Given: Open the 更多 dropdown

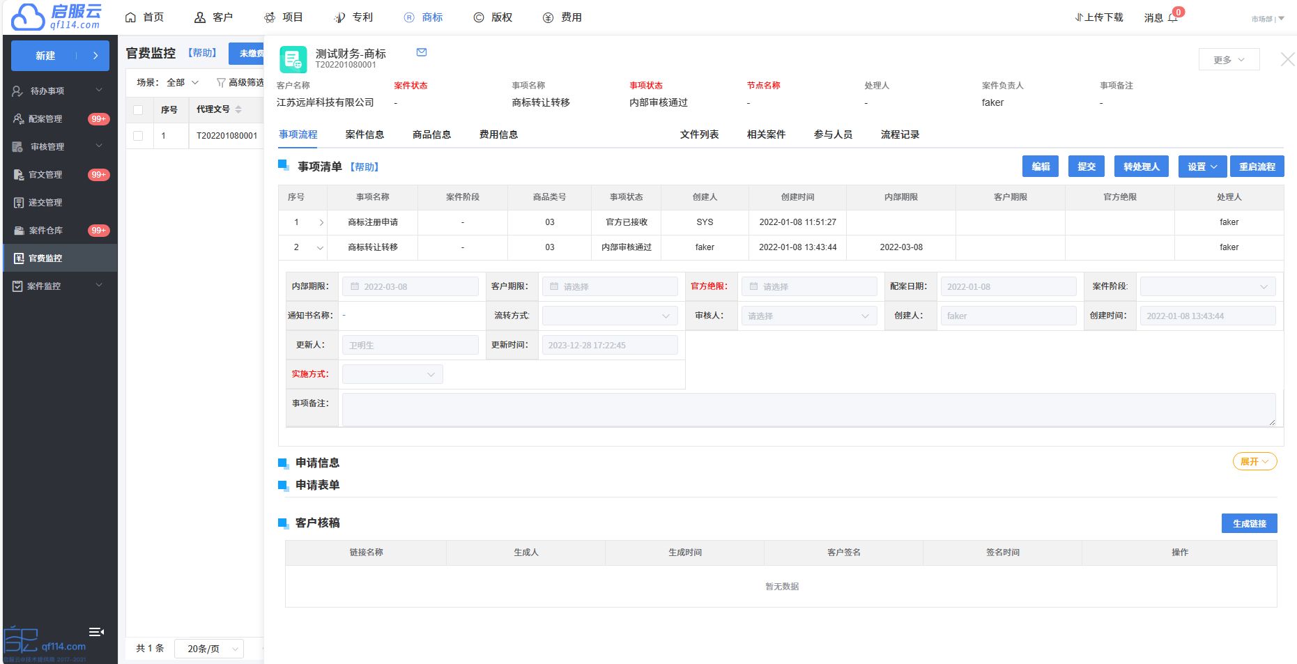Looking at the screenshot, I should coord(1229,59).
